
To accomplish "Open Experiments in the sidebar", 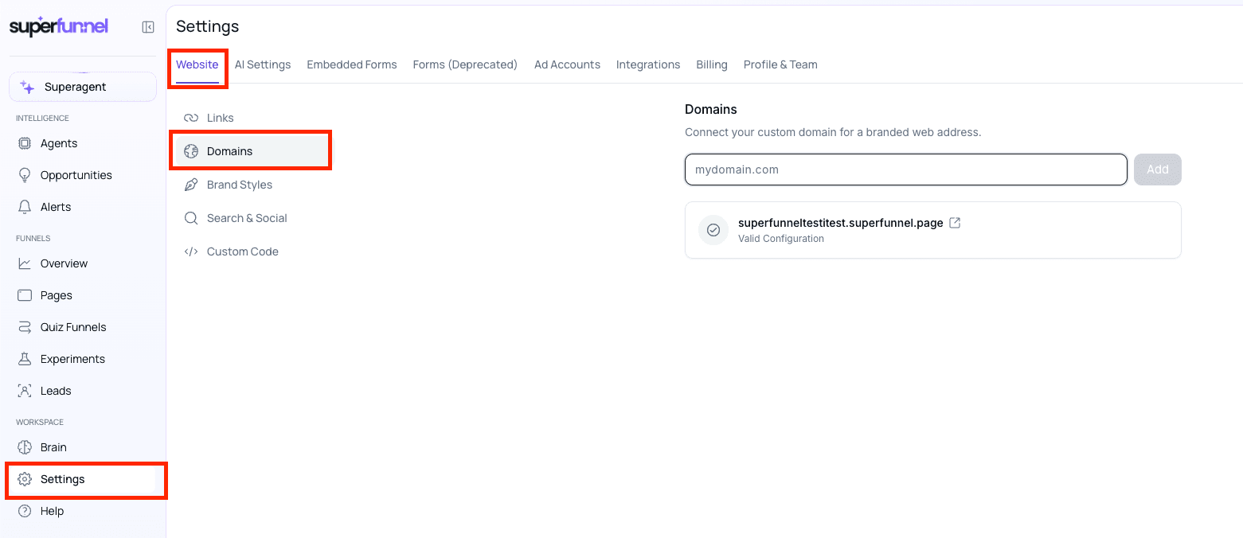I will coord(83,359).
